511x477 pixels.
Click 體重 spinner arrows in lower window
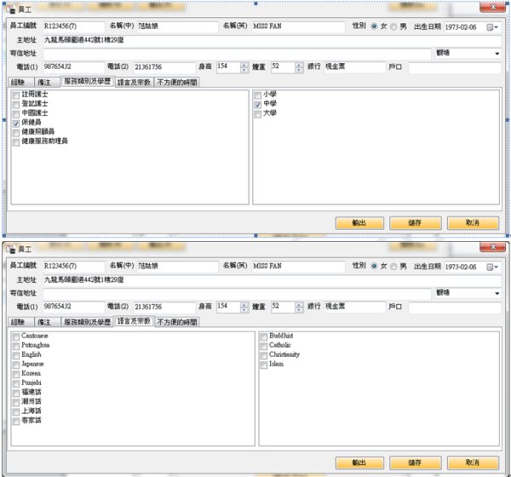click(x=299, y=307)
